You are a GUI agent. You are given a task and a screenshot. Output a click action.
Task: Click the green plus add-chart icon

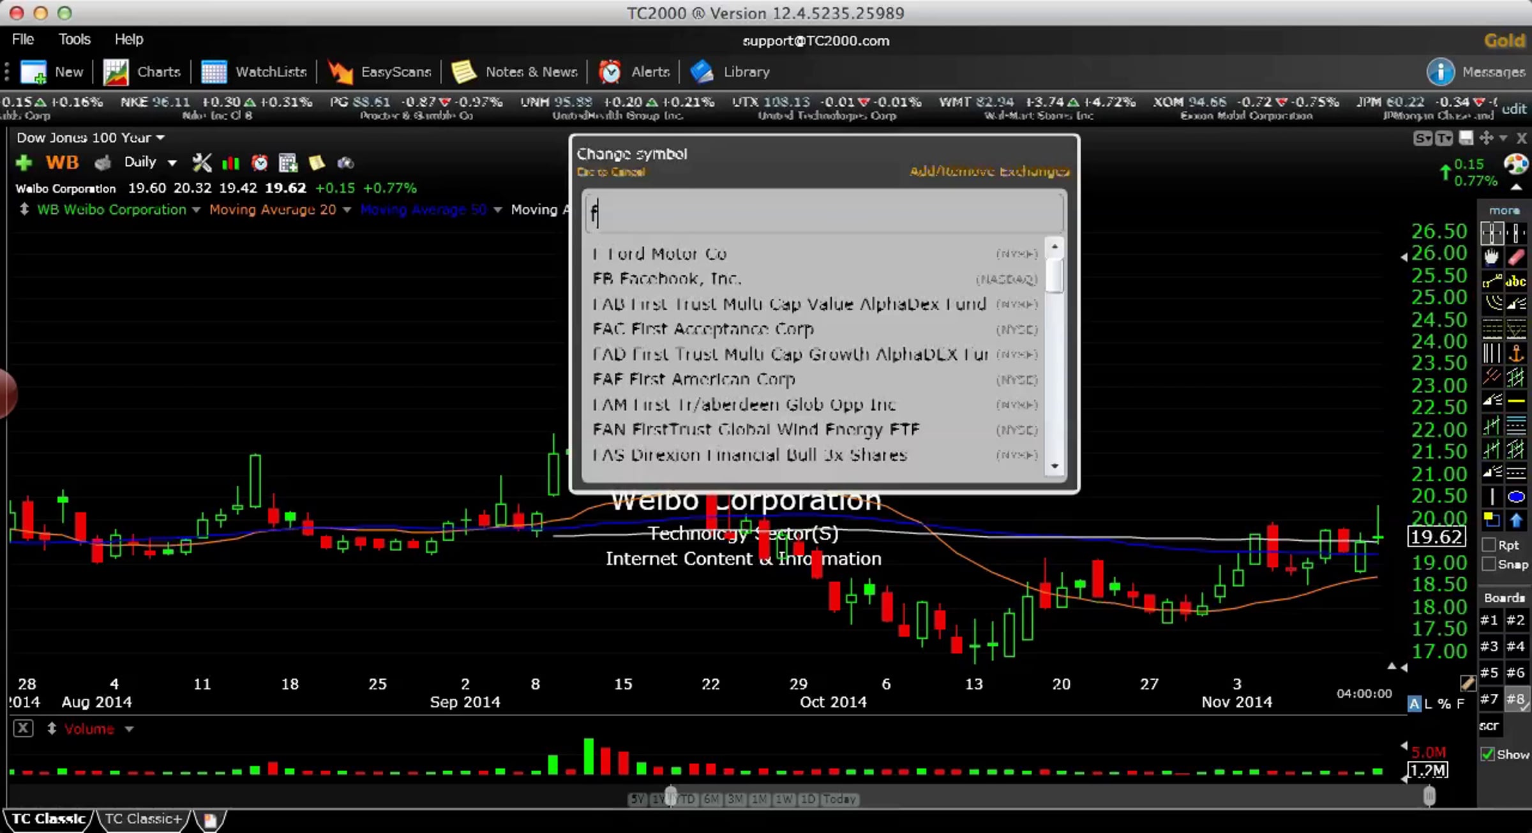pos(24,163)
